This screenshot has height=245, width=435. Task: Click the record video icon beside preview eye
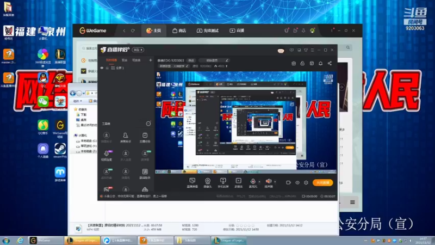point(288,182)
